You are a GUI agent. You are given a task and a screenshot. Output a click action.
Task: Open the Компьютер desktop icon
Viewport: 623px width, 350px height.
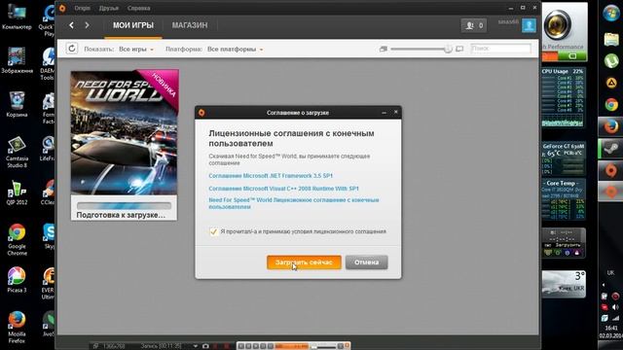click(x=17, y=17)
